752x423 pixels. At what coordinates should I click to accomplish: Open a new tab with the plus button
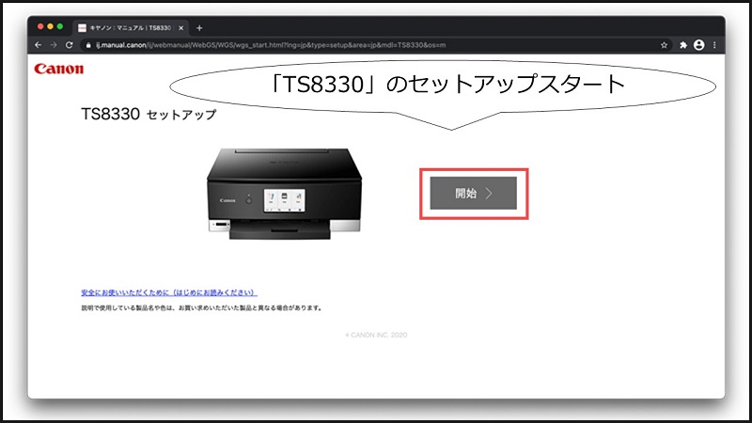[x=199, y=28]
